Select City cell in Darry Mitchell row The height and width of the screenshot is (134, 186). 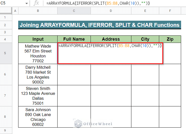point(145,75)
